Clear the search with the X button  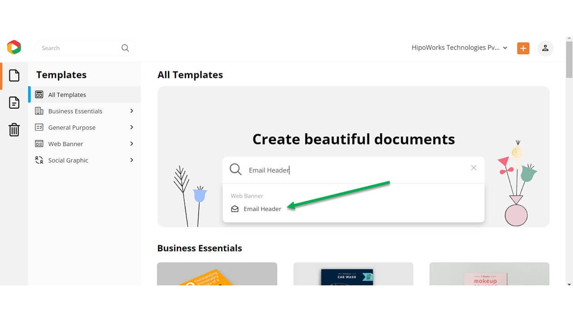473,168
